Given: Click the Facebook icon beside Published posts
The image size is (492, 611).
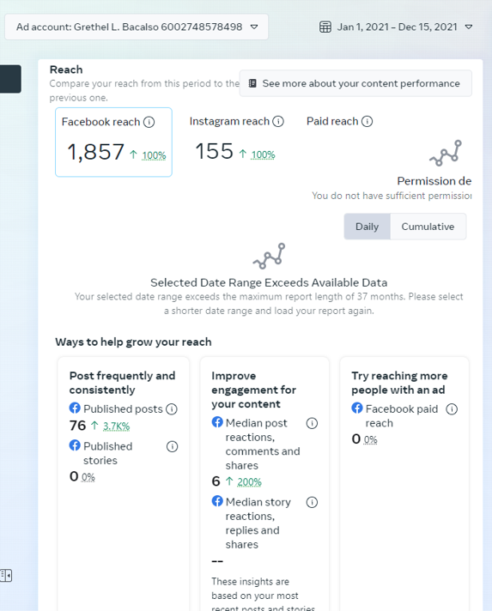Looking at the screenshot, I should [75, 408].
